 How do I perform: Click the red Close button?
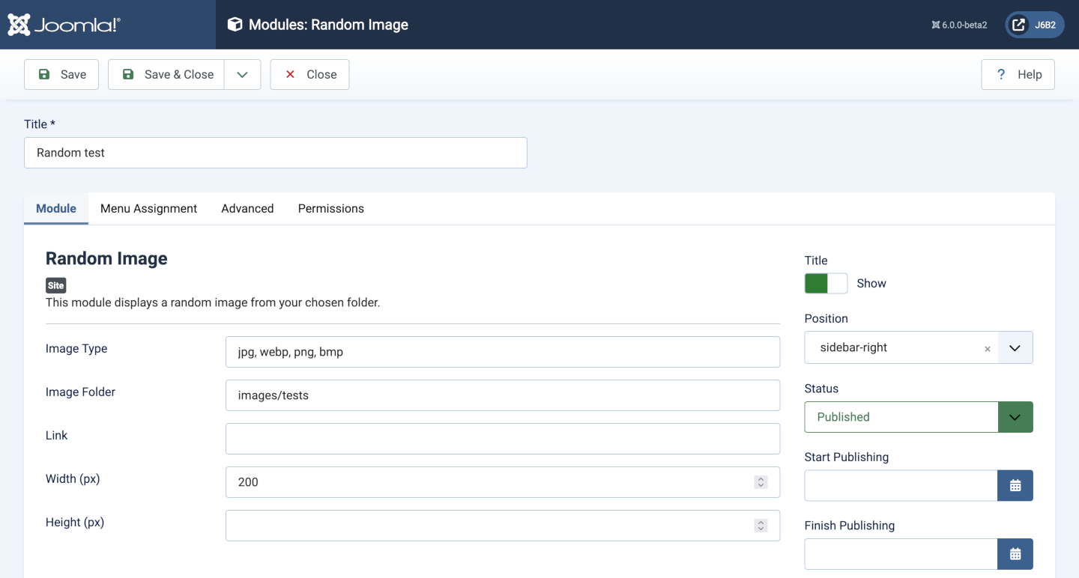[309, 75]
